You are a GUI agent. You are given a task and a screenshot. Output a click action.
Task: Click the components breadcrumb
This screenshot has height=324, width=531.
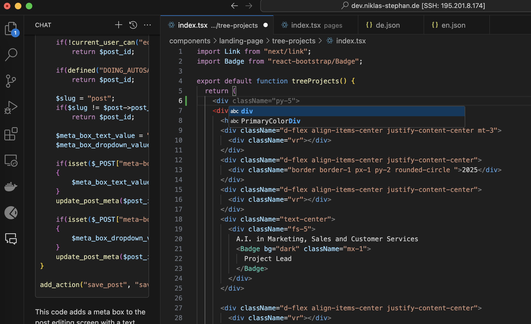(190, 41)
